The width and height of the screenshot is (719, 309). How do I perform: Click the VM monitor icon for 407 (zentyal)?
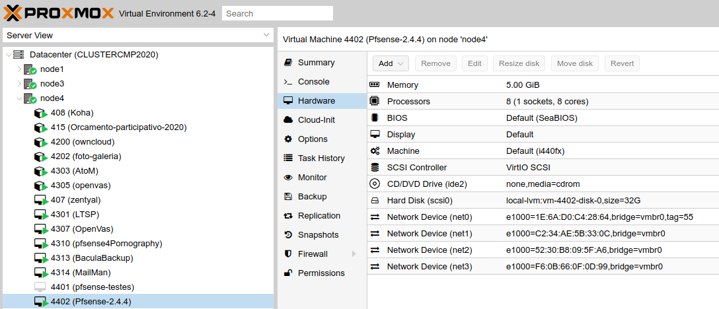[x=41, y=200]
